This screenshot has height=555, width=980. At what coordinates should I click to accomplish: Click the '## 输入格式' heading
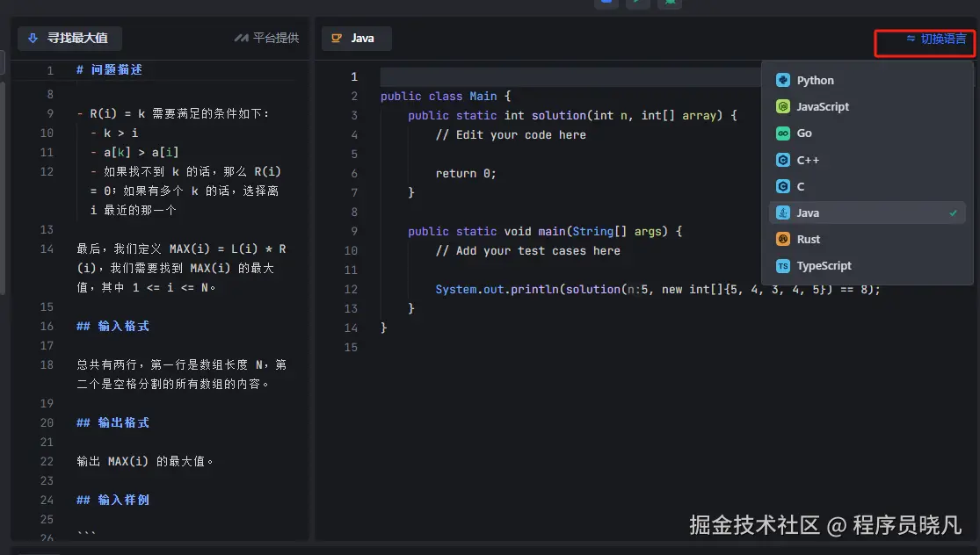point(113,326)
